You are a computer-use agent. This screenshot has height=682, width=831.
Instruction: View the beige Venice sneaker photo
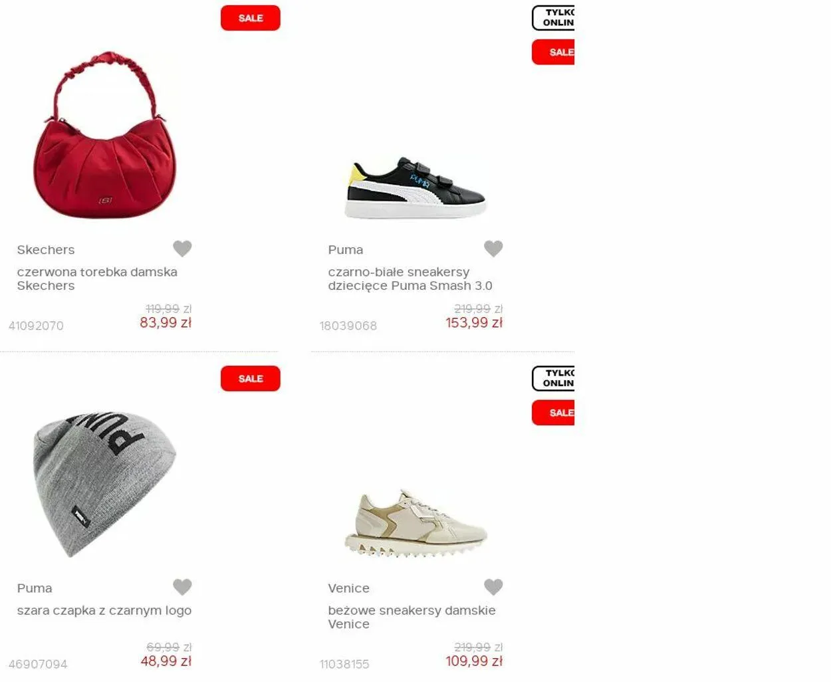click(x=416, y=524)
